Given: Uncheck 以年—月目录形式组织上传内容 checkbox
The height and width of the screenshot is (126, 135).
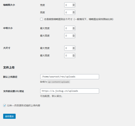Looking at the screenshot, I should click(x=5, y=105).
